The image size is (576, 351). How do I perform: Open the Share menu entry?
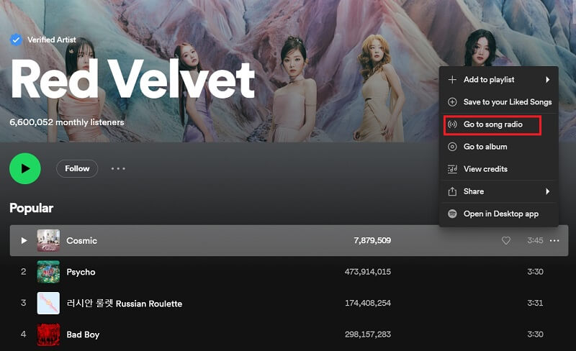tap(499, 191)
